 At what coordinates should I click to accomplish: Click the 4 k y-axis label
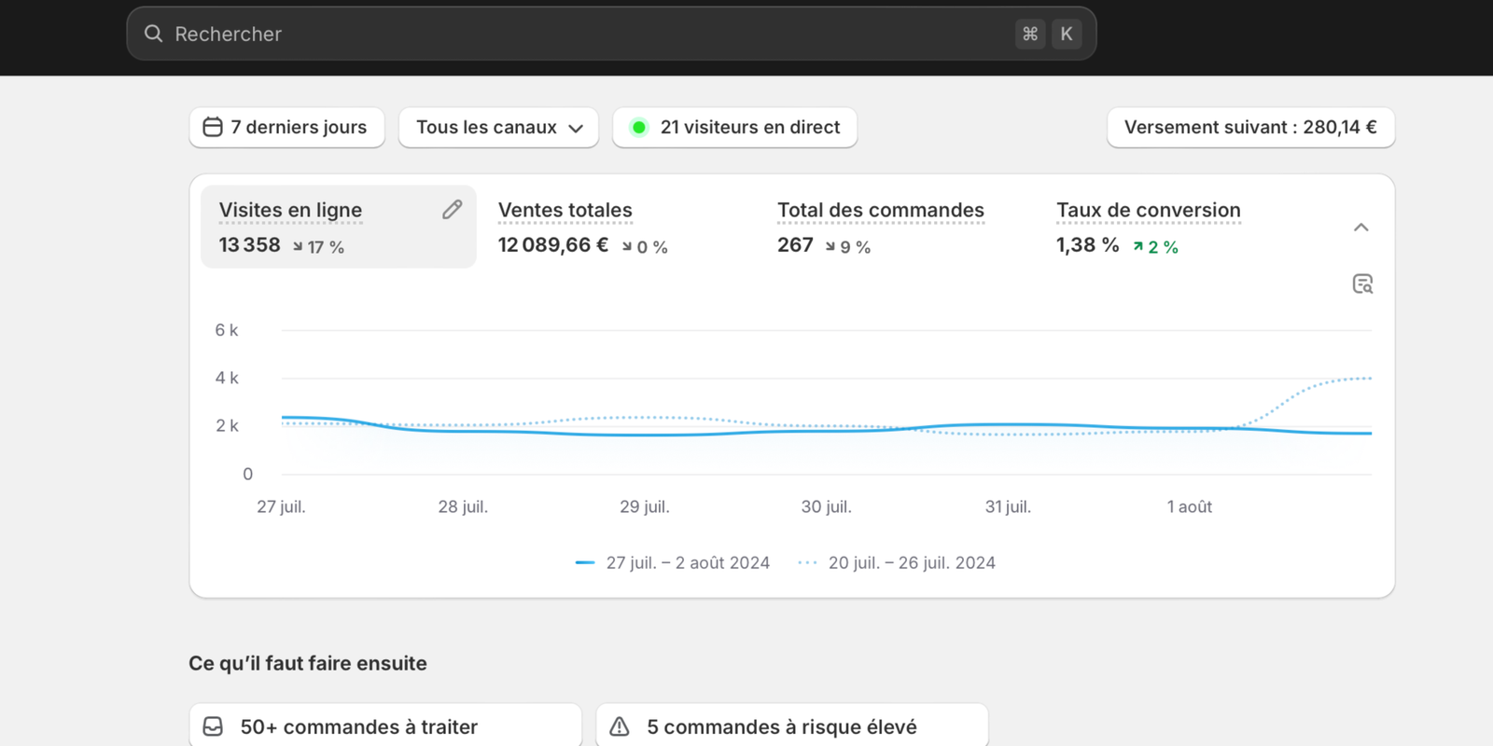227,378
